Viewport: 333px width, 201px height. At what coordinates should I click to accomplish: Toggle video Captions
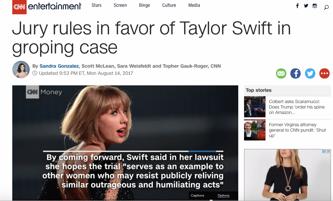(x=197, y=196)
